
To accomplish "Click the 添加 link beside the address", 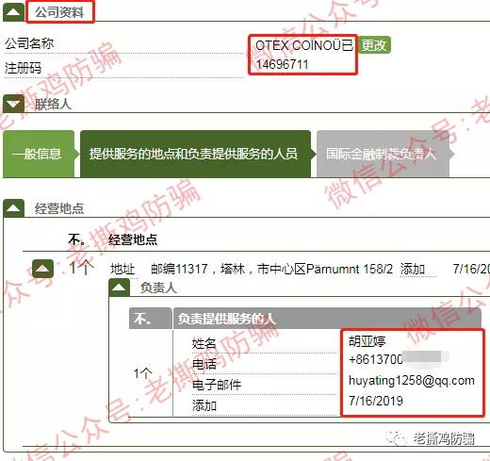I will click(413, 269).
